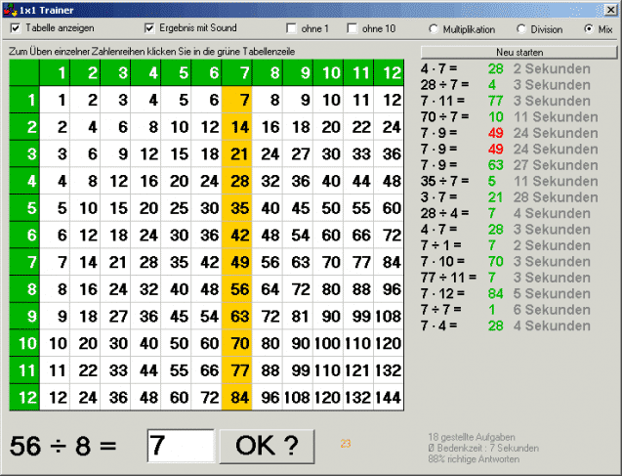Click the history entry '28 ÷ 4 ='

coord(444,213)
